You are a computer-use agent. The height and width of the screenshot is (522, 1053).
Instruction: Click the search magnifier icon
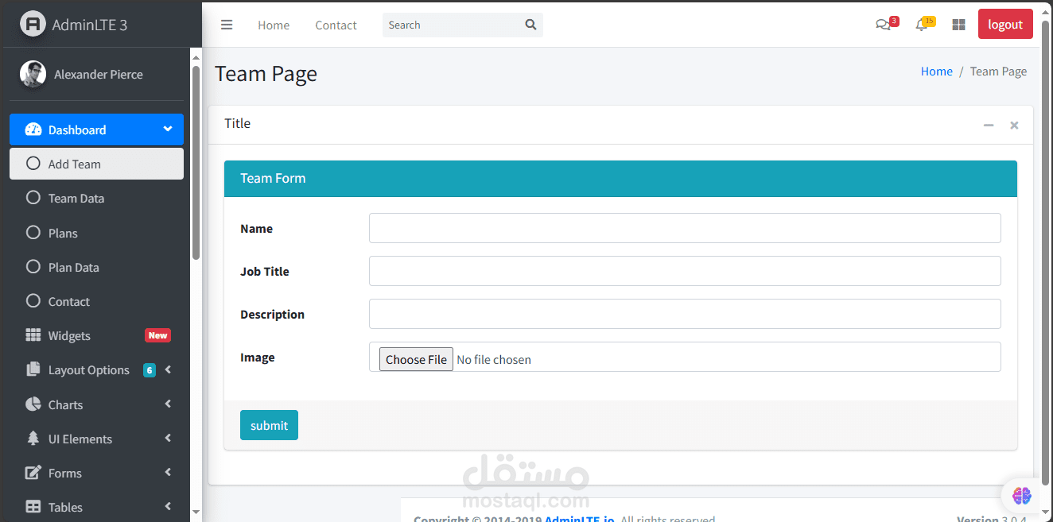531,25
